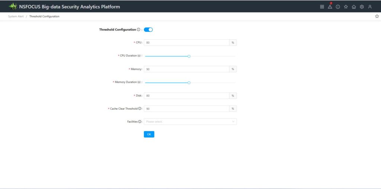Click info icon beside Threshold Configuration
381x189 pixels.
[138, 30]
